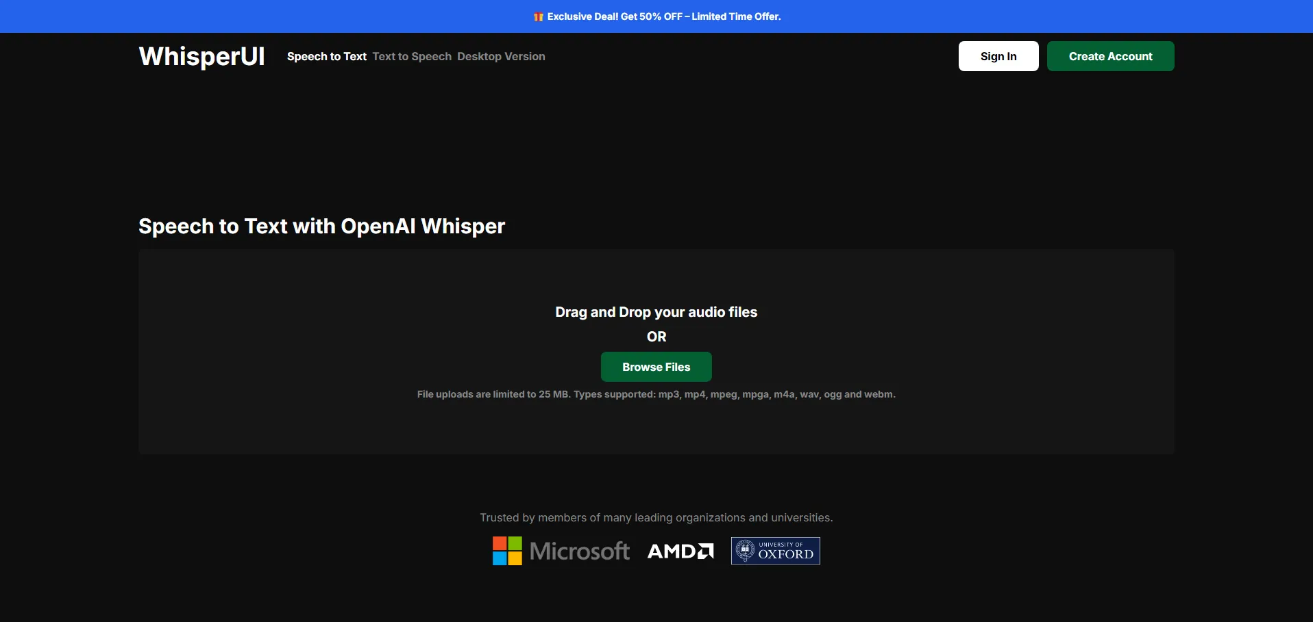The height and width of the screenshot is (622, 1313).
Task: Click the AMD arrow symbol
Action: (705, 552)
